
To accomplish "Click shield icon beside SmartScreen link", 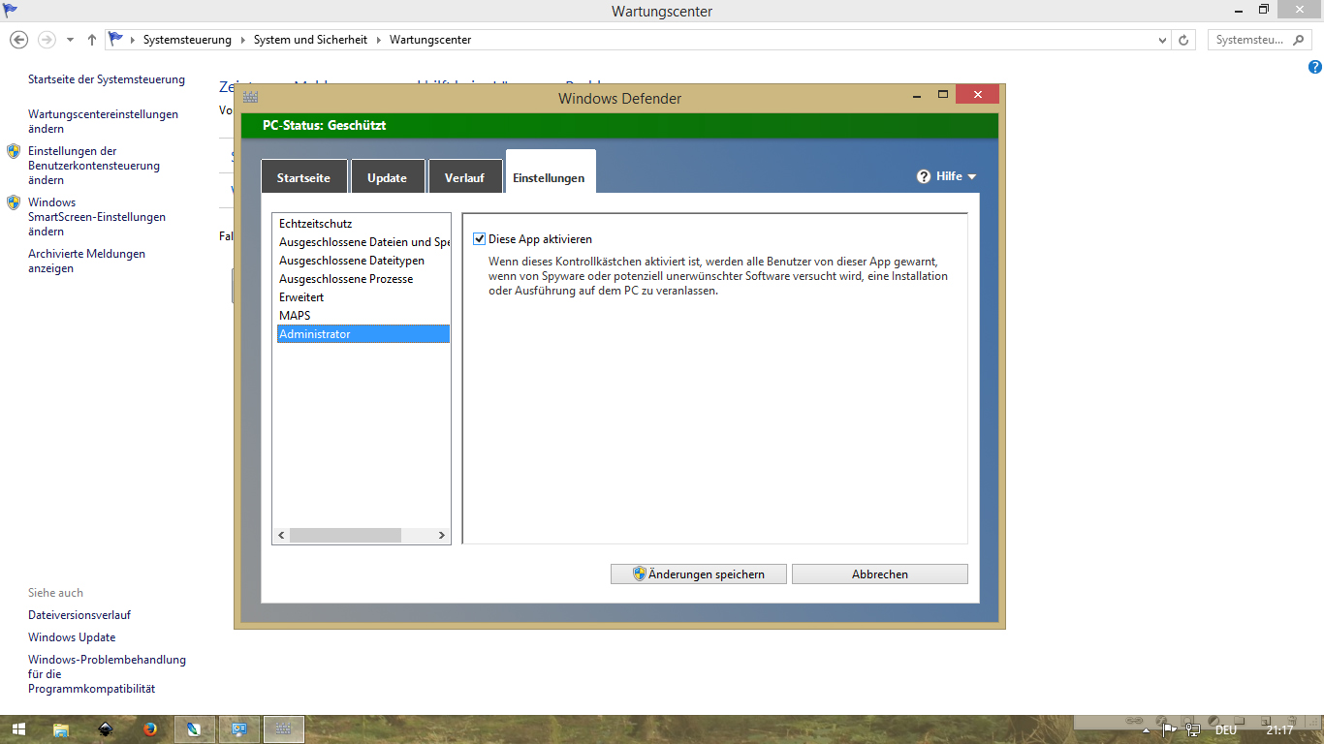I will tap(14, 202).
